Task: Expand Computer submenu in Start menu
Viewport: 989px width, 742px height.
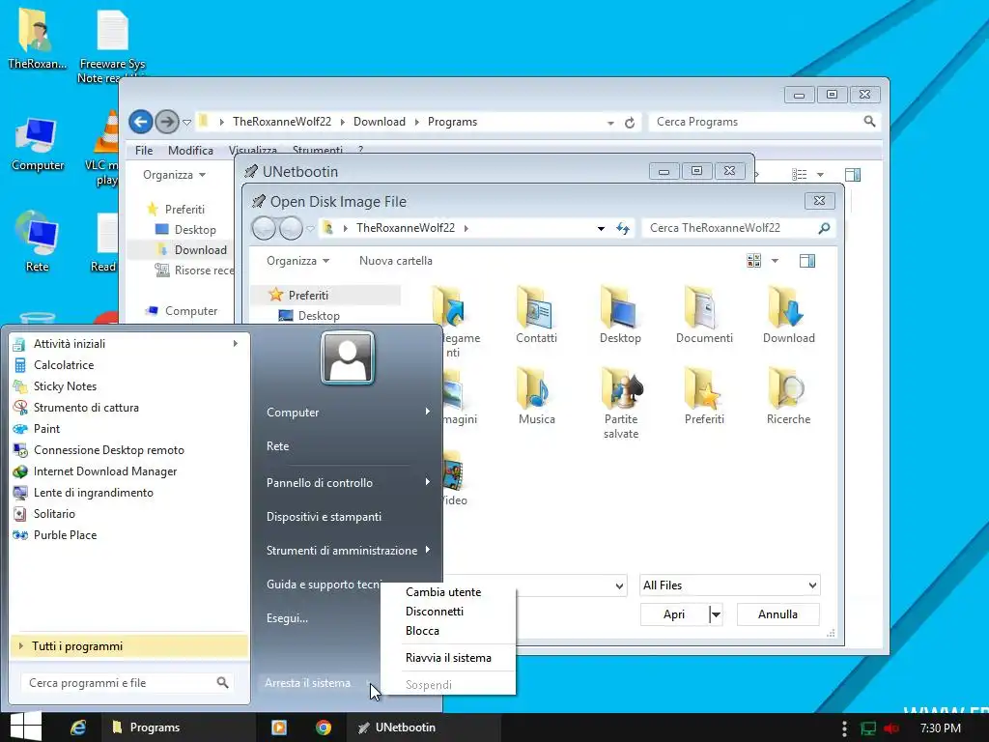Action: tap(428, 412)
